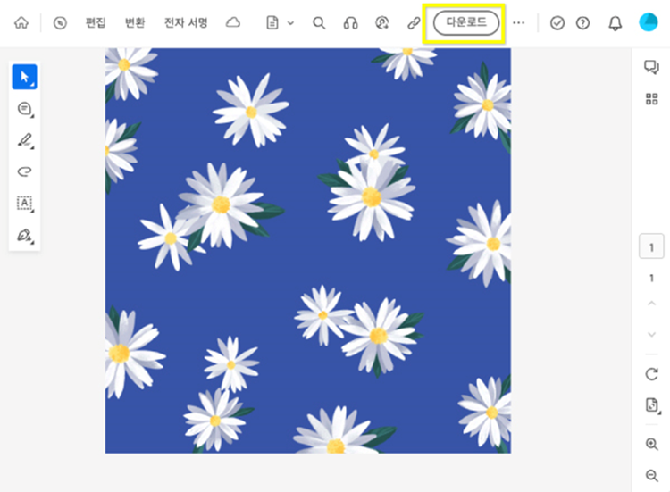Open help question mark icon
Image resolution: width=670 pixels, height=492 pixels.
click(x=582, y=22)
